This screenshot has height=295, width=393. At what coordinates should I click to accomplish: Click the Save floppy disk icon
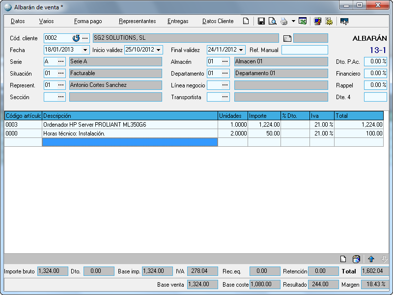coord(261,21)
